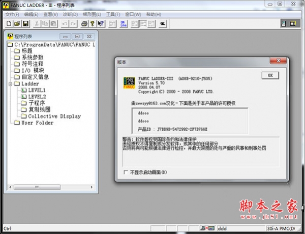Select the I/O 模块 tree item
The height and width of the screenshot is (234, 305).
33,71
